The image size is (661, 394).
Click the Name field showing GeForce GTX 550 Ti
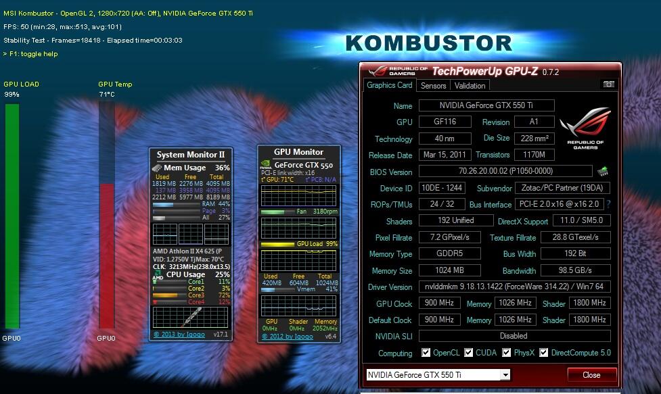tap(486, 105)
